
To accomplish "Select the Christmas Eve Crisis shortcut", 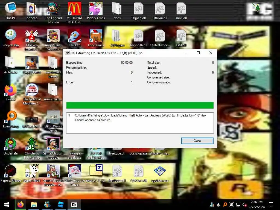I will (x=75, y=176).
